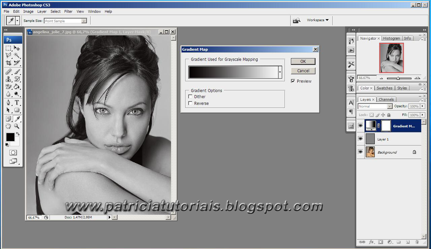Screen dimensions: 431x249
Task: Open the Workspace dropdown menu
Action: point(318,20)
